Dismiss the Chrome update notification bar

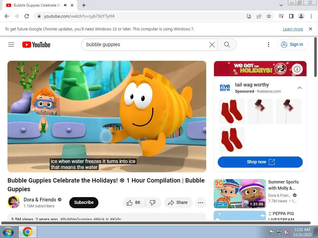click(311, 29)
